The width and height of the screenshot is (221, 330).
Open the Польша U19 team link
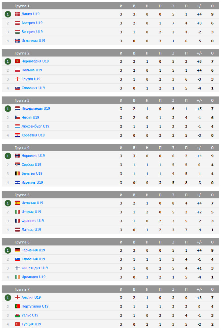tap(32, 70)
